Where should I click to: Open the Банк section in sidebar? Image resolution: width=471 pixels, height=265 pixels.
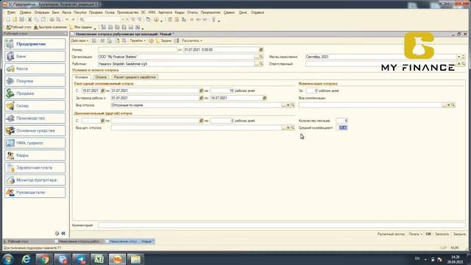tap(35, 56)
